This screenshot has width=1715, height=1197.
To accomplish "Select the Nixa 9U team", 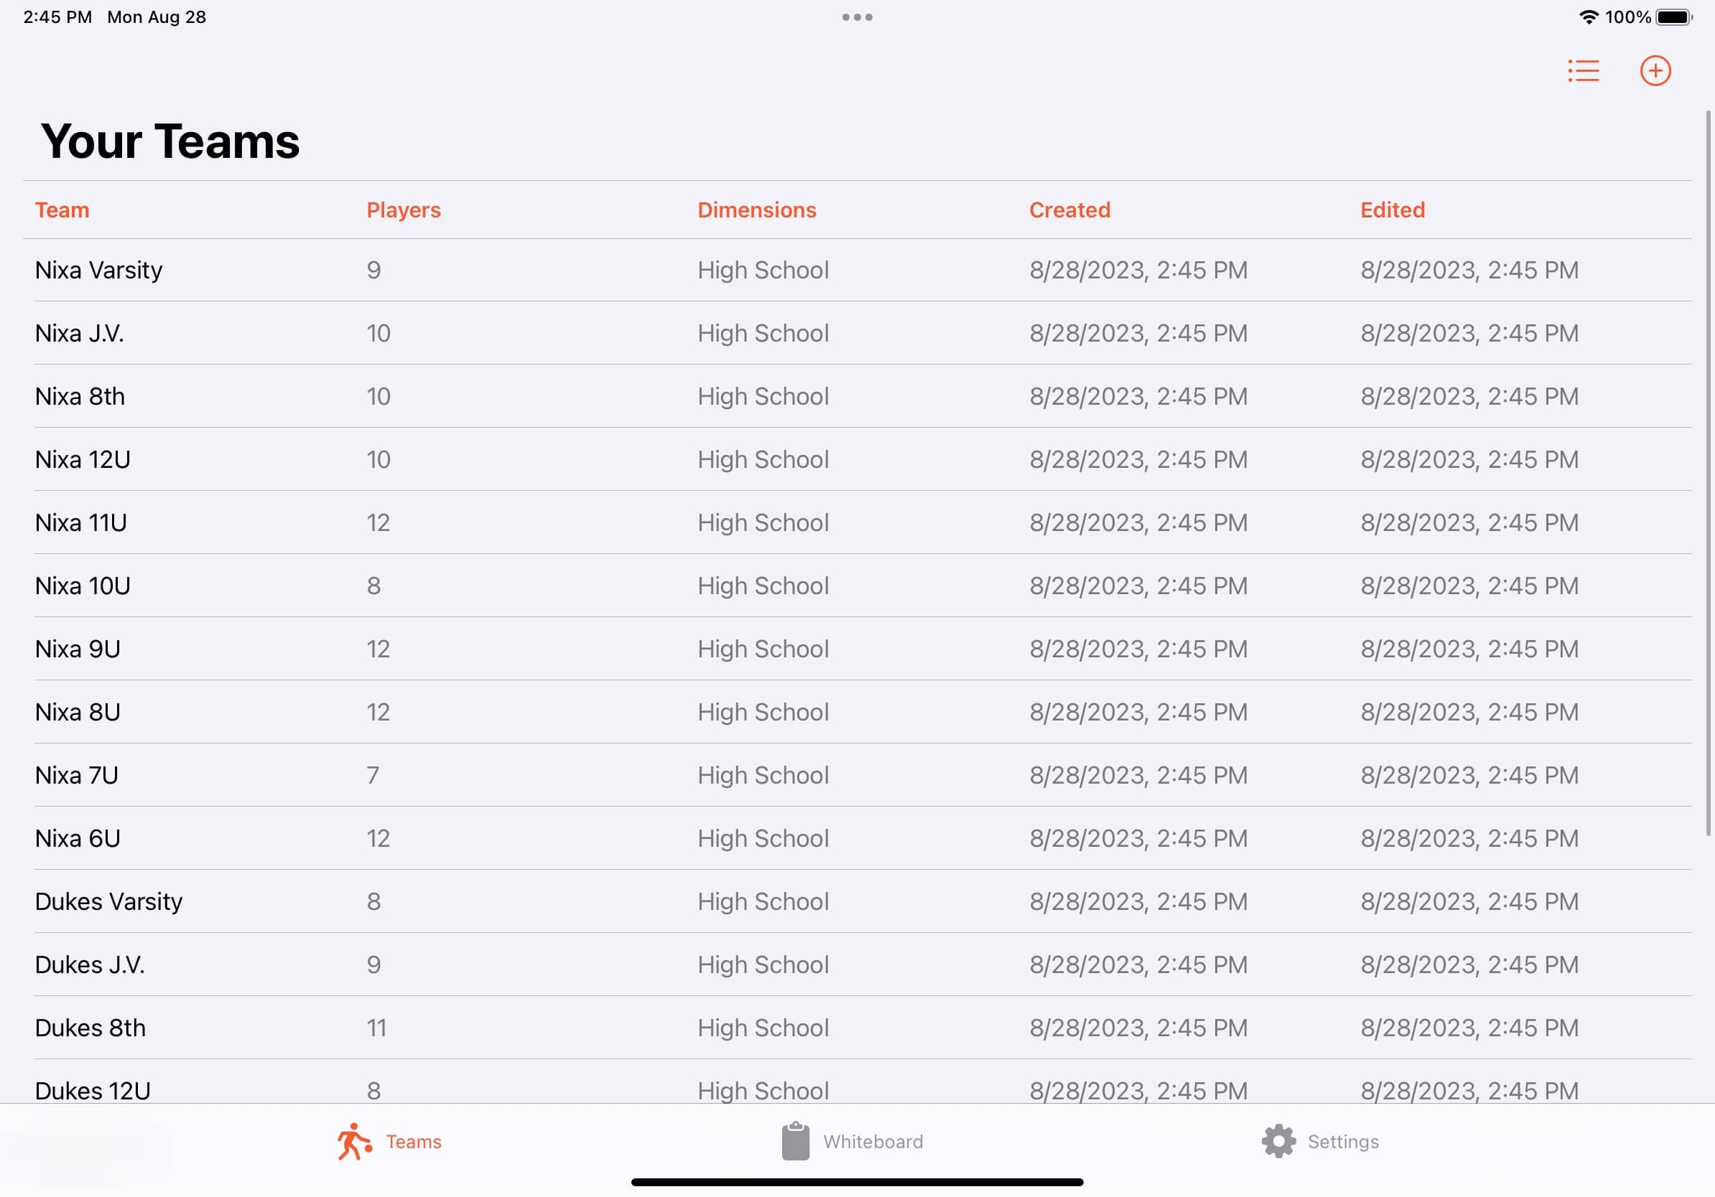I will click(857, 649).
